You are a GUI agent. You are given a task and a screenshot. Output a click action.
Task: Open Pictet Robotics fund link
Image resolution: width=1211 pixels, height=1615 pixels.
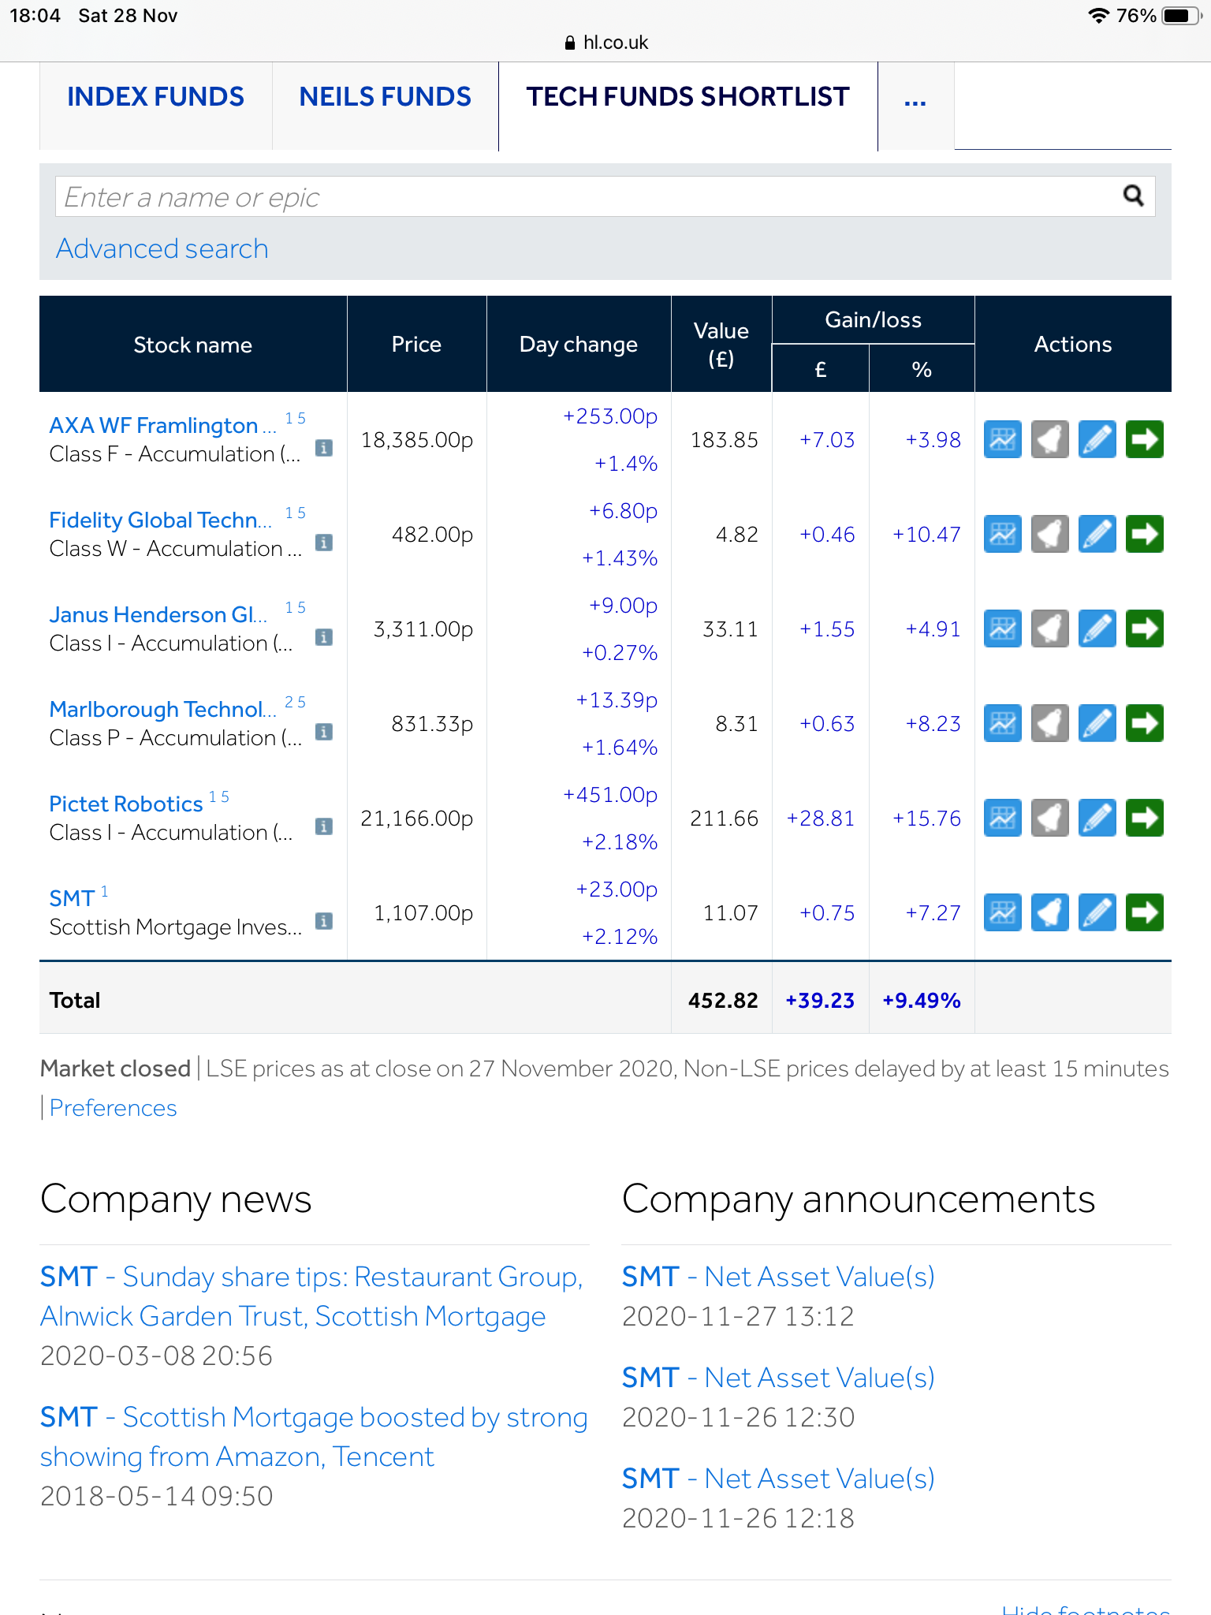point(126,804)
